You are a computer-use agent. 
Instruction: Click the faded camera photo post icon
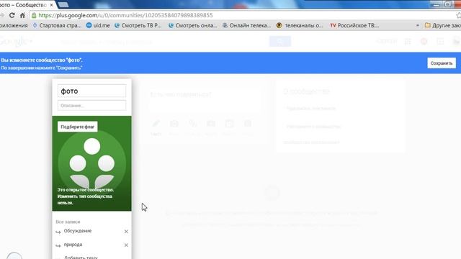click(174, 124)
